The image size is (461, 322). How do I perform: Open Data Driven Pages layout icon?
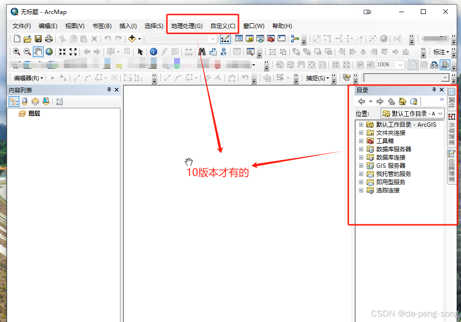pyautogui.click(x=445, y=65)
